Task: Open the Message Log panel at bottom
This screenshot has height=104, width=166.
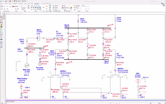Action: click(x=7, y=101)
